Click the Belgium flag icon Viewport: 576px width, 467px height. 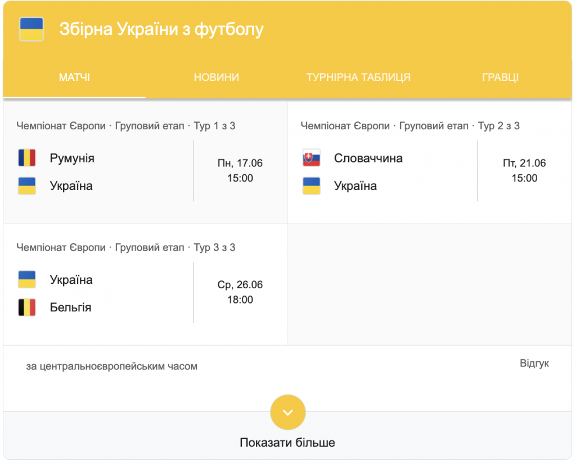tap(27, 307)
